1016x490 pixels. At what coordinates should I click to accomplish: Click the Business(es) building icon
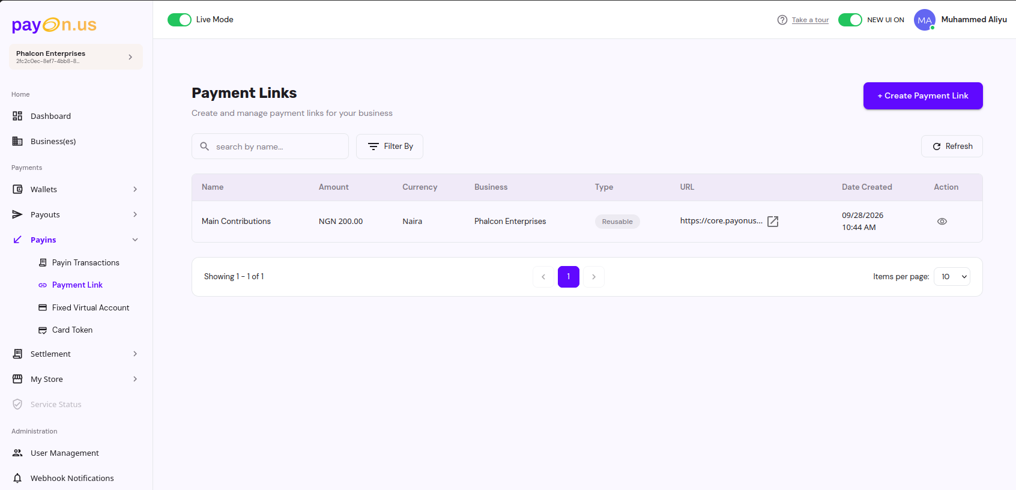click(17, 141)
